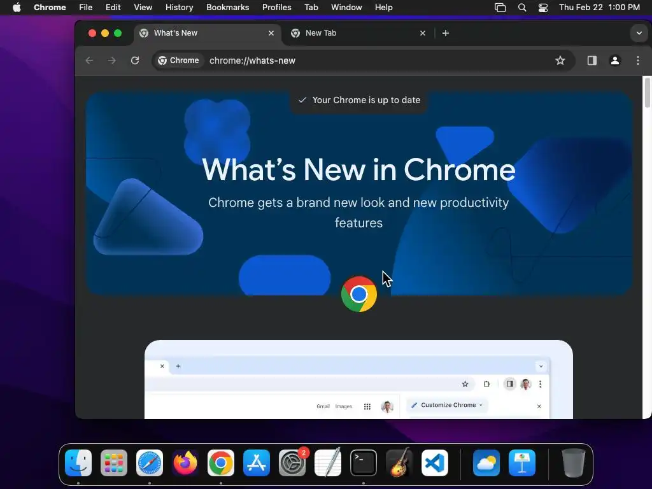Open the App Store from the Dock
The height and width of the screenshot is (489, 652).
[257, 463]
